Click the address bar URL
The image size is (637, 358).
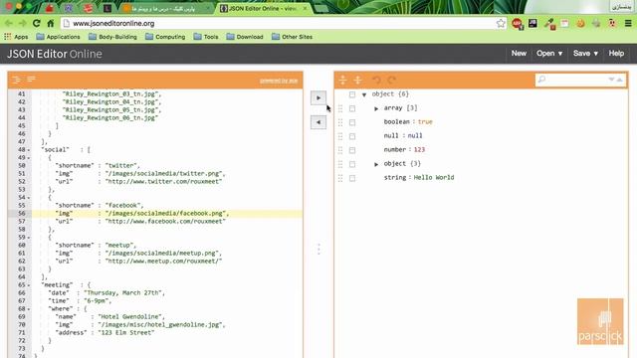[113, 24]
